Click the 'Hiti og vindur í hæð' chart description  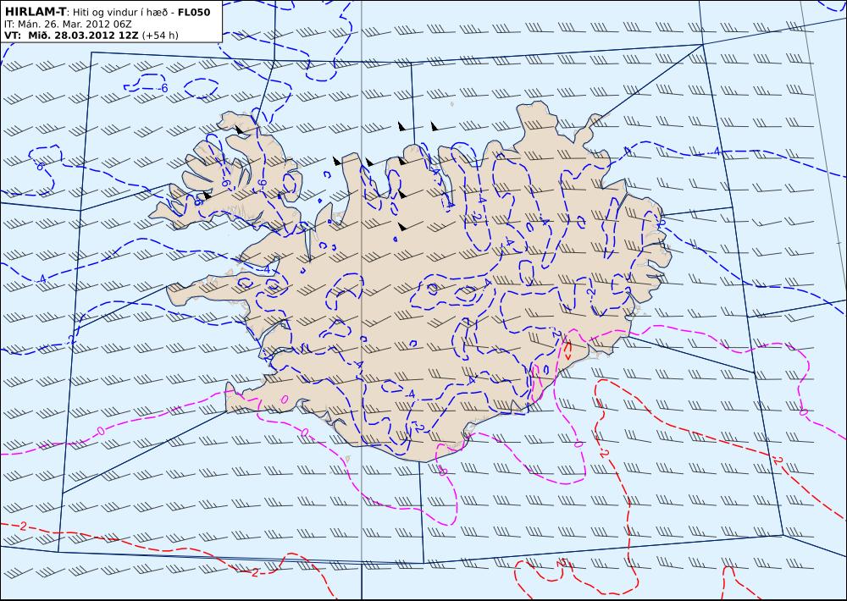[122, 13]
